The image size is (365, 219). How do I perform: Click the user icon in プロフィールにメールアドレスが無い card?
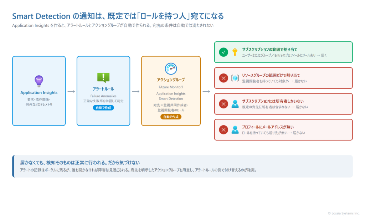coord(235,130)
